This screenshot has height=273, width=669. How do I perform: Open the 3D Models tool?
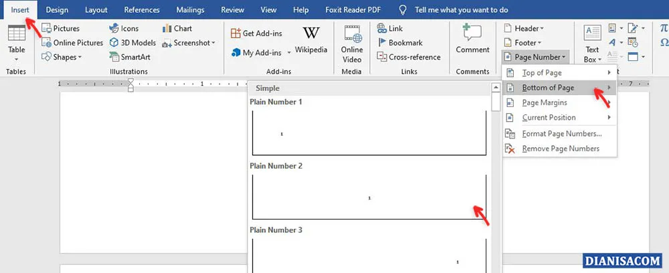click(x=132, y=43)
